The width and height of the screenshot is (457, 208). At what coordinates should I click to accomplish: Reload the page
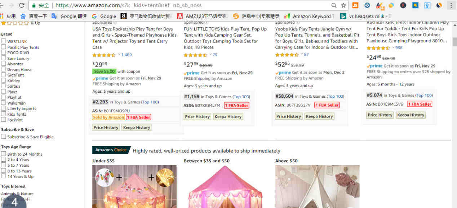[22, 5]
